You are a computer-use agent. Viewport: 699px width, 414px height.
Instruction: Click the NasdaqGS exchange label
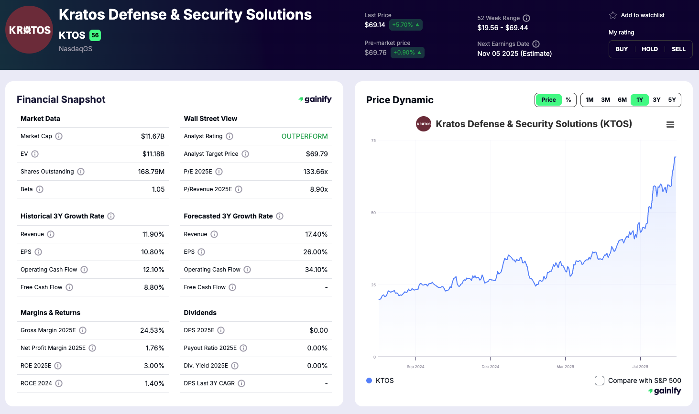coord(76,49)
